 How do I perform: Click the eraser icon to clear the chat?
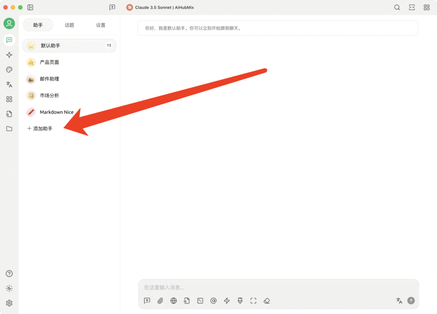267,301
